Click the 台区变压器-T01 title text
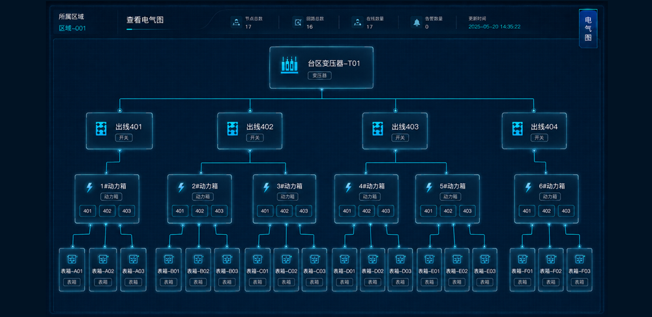This screenshot has height=317, width=652. tap(334, 64)
